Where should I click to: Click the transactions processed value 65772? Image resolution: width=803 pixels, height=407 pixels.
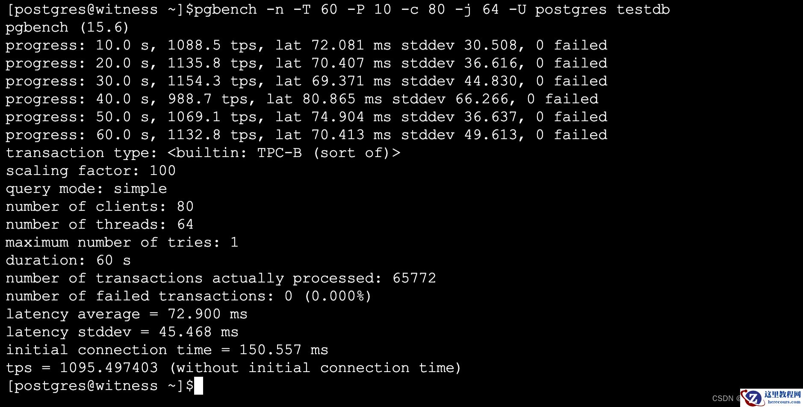(414, 279)
